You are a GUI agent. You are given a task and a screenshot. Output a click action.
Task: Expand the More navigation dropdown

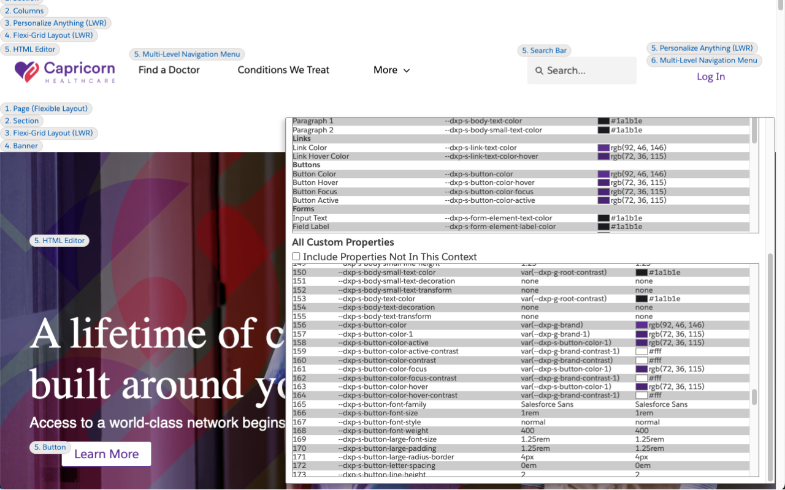click(391, 70)
